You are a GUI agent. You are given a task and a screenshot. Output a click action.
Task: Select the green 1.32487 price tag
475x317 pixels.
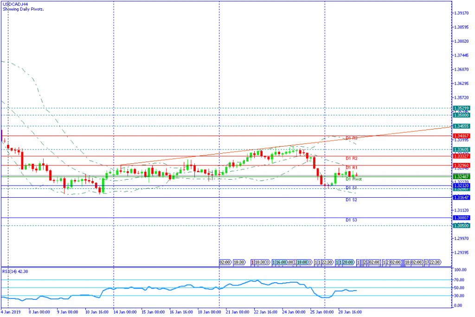click(462, 176)
